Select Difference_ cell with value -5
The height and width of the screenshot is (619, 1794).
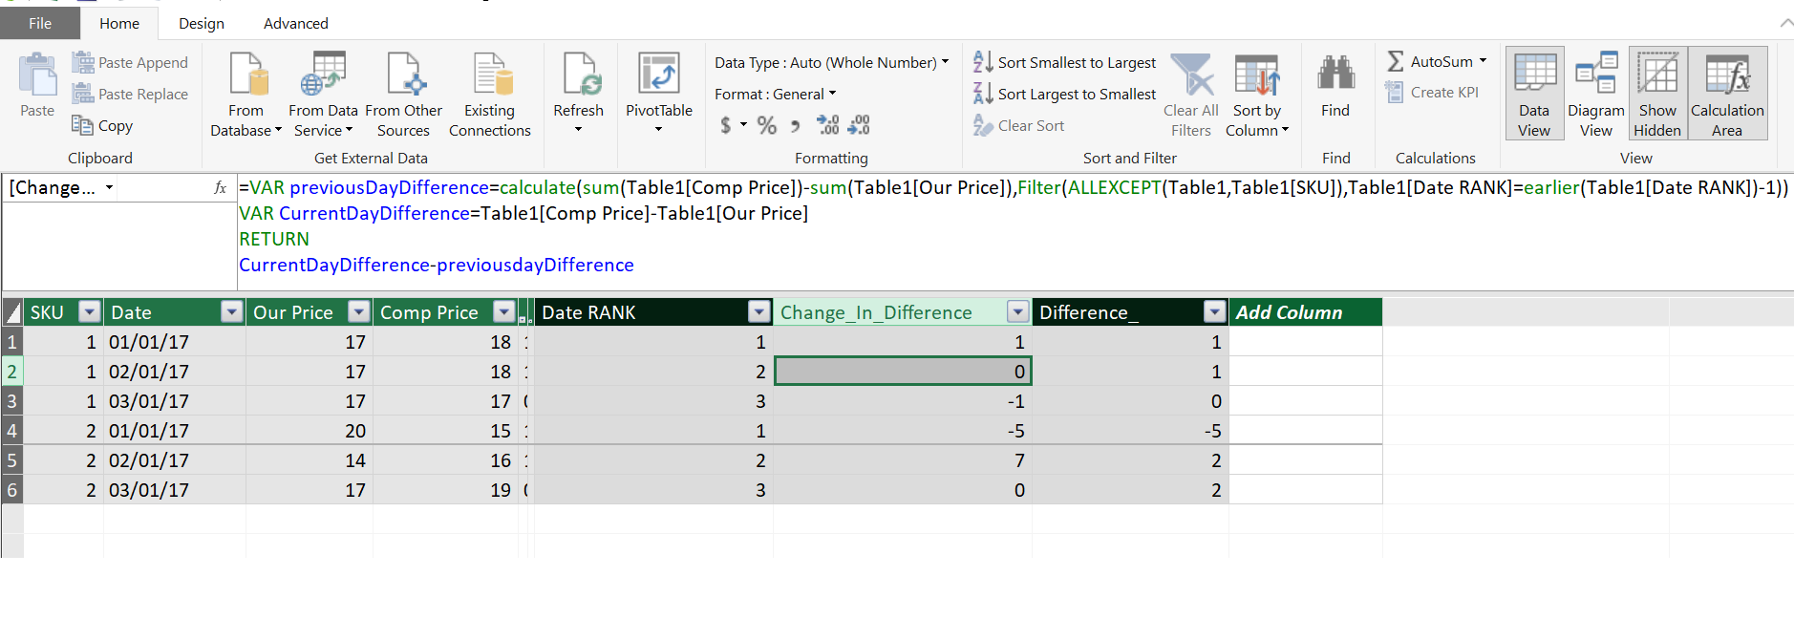1130,431
